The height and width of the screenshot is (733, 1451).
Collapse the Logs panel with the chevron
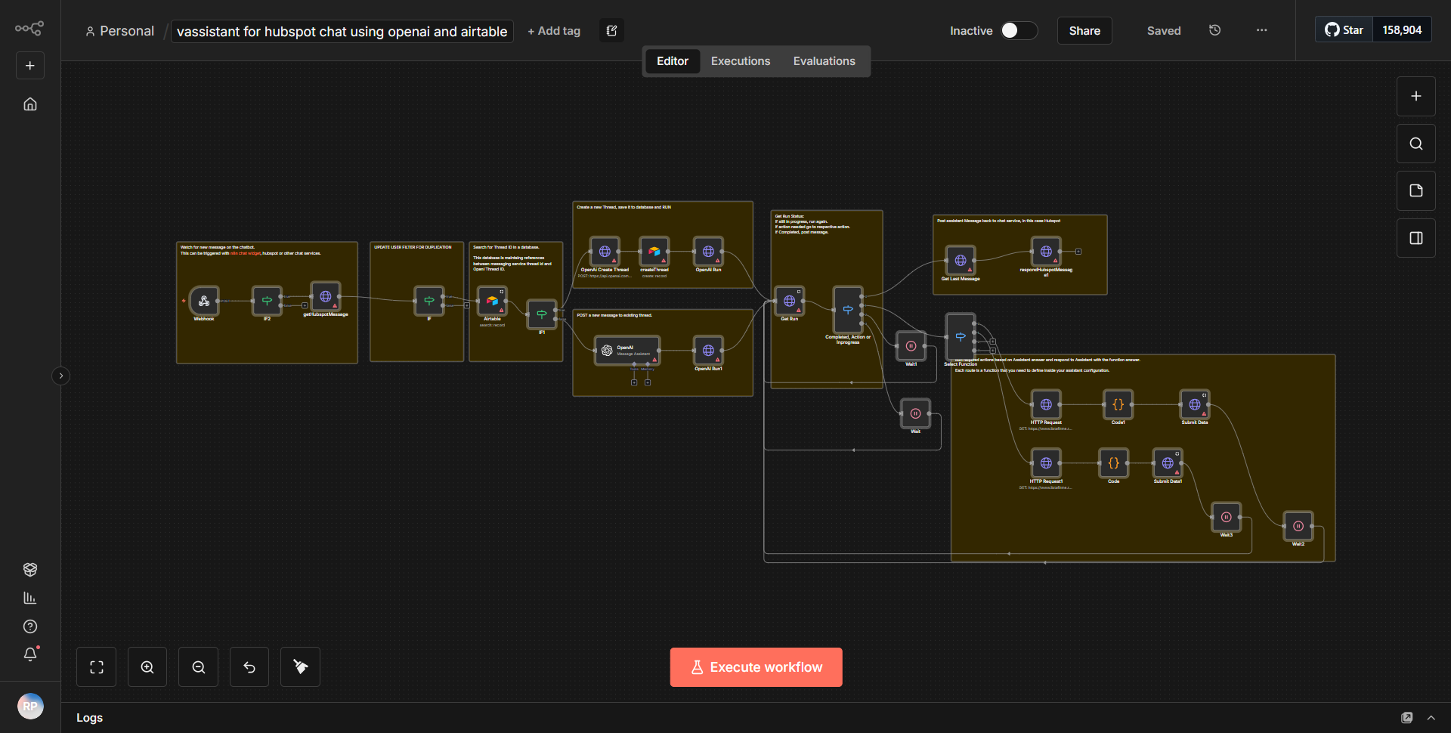click(x=1432, y=717)
